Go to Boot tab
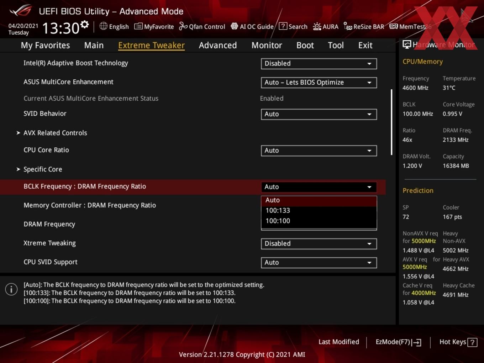Screen dimensions: 484x363 click(x=305, y=45)
